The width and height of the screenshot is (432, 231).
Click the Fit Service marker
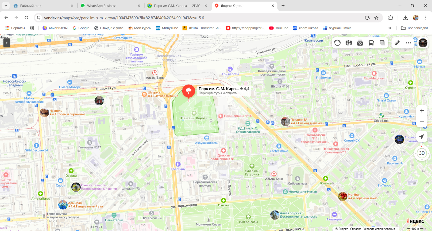click(x=323, y=73)
